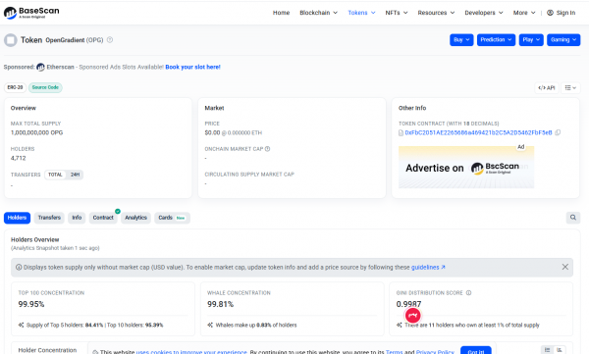This screenshot has width=589, height=354.
Task: Select the Holders tab
Action: click(17, 218)
